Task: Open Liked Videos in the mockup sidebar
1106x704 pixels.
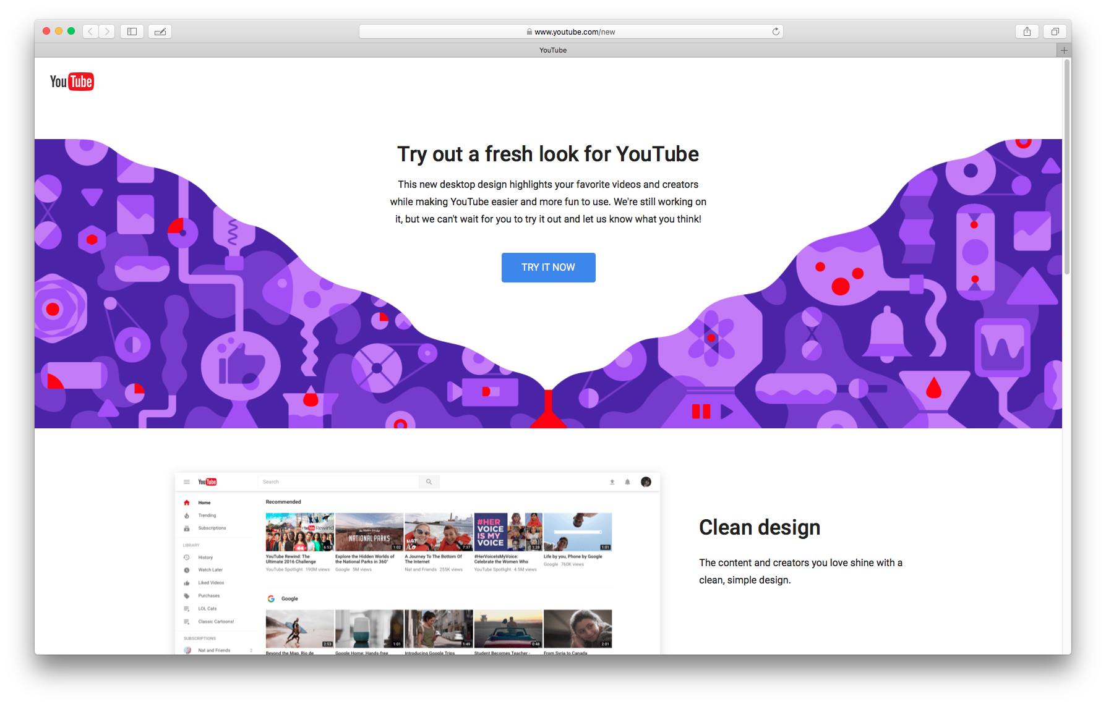Action: 211,583
